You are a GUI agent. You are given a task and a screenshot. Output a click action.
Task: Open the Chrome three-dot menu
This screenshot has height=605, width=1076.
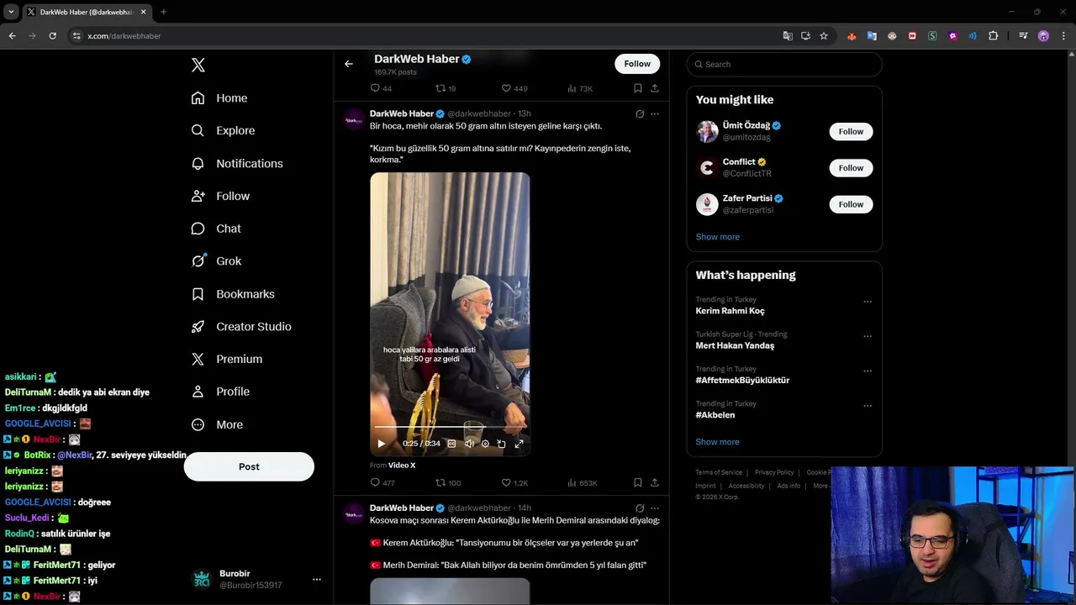[x=1063, y=36]
